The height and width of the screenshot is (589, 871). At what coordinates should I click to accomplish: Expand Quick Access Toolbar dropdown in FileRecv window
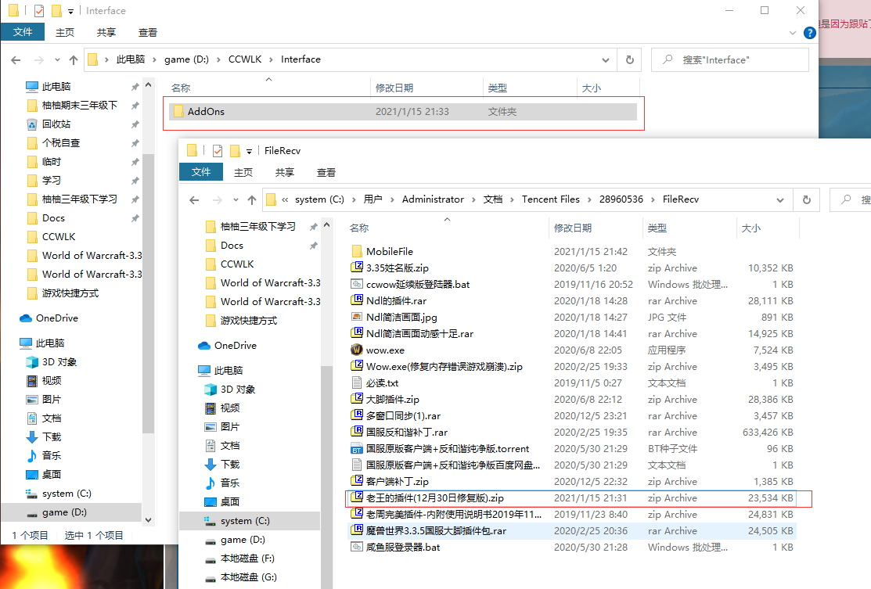coord(249,151)
